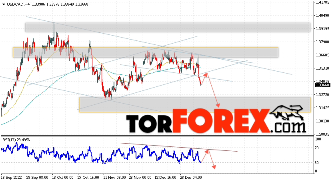This screenshot has width=332, height=182.
Task: Click the 11 Nov 08:00 time label
Action: click(x=114, y=178)
